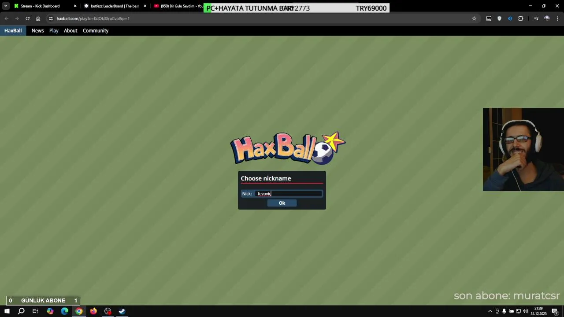
Task: Open the clock showing 21:39
Action: coord(538,311)
